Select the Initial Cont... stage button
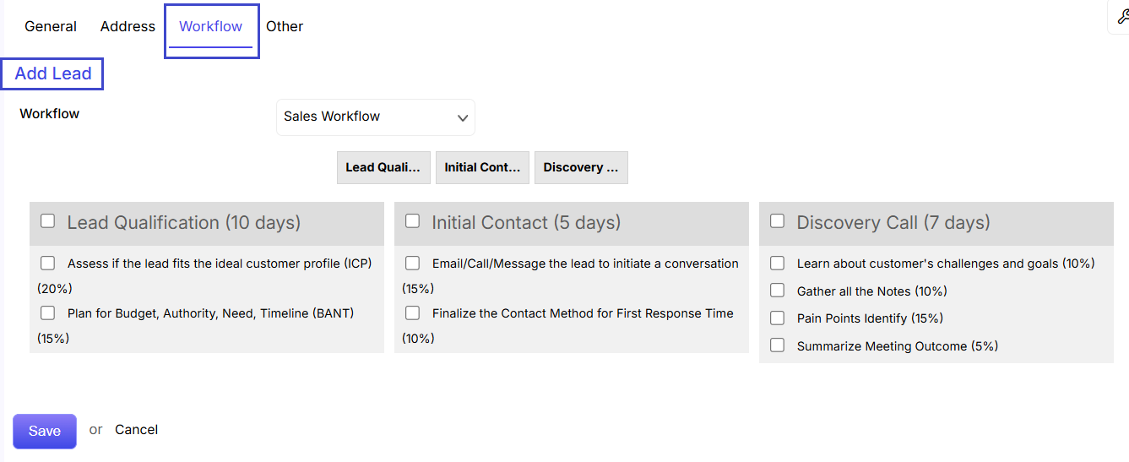The height and width of the screenshot is (462, 1129). click(x=482, y=167)
